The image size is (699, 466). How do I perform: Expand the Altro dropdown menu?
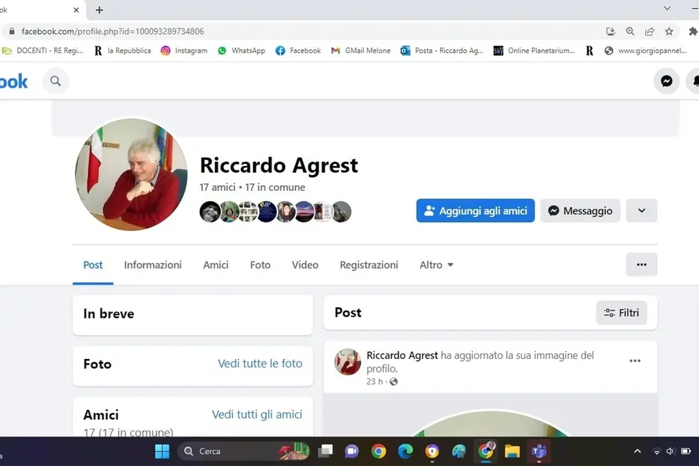436,265
